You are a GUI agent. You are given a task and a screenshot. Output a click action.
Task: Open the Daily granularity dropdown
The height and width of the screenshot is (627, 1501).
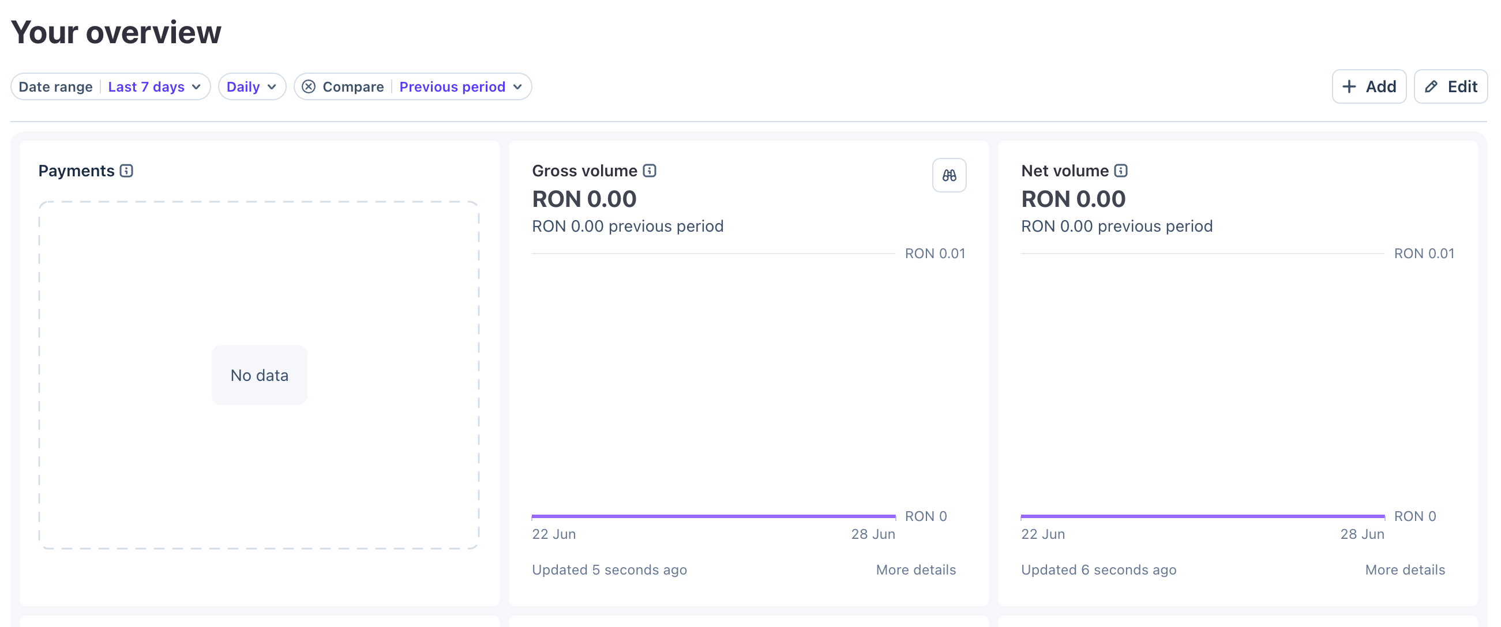tap(252, 87)
